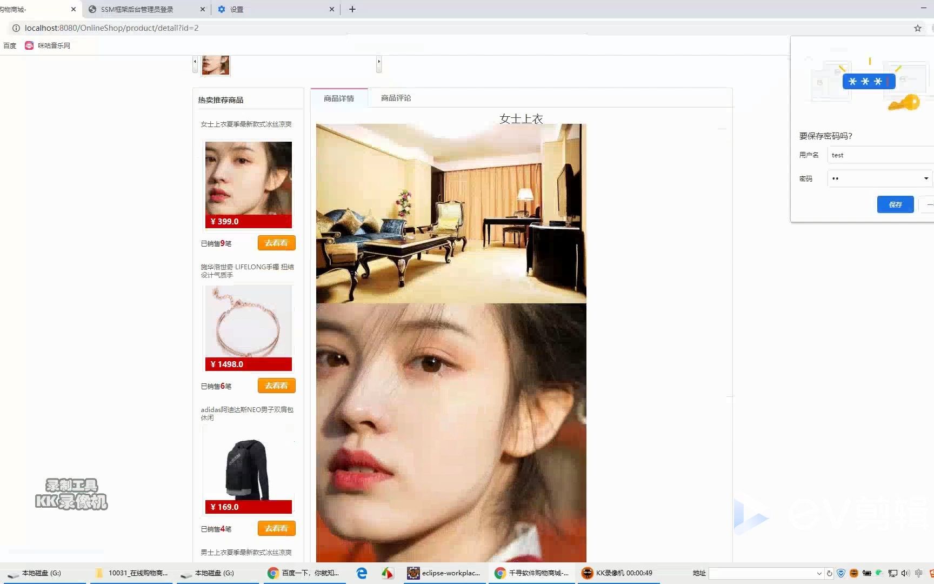Click 去看看 for the ¥399.0 item

[x=276, y=243]
